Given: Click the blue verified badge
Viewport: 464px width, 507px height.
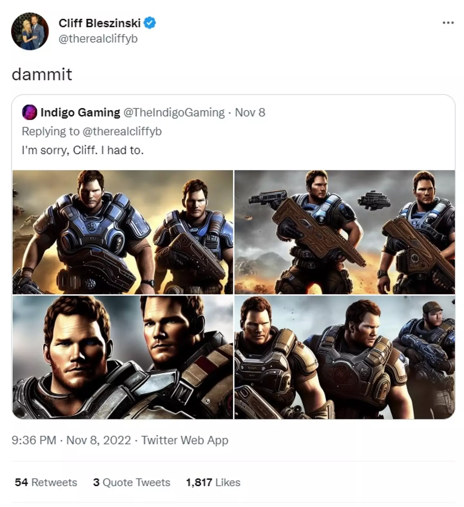Looking at the screenshot, I should pos(150,23).
